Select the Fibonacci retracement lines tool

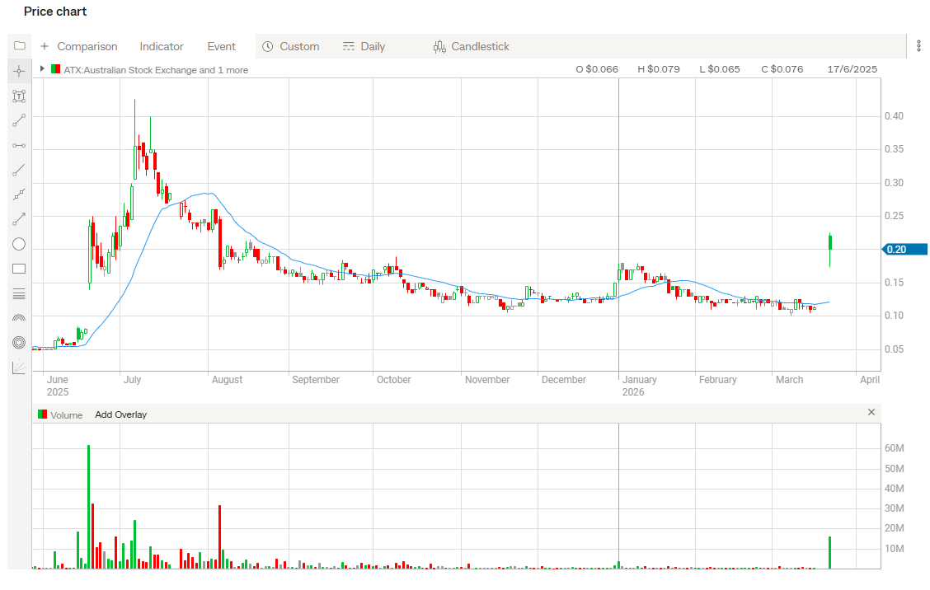[19, 293]
